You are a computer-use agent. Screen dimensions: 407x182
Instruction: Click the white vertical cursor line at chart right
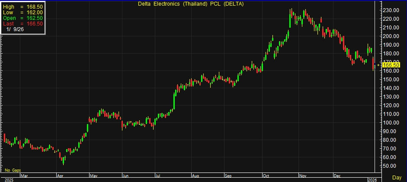tap(375, 108)
